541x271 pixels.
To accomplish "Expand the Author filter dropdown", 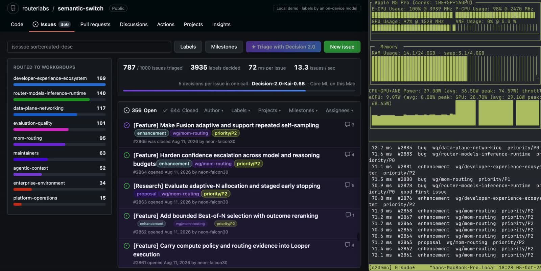I will click(x=213, y=110).
